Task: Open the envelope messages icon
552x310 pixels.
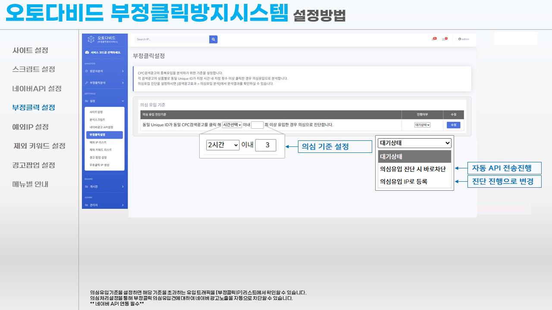Action: click(x=445, y=39)
